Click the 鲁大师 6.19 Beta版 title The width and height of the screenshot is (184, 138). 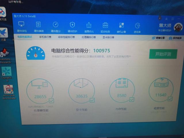click(x=25, y=16)
